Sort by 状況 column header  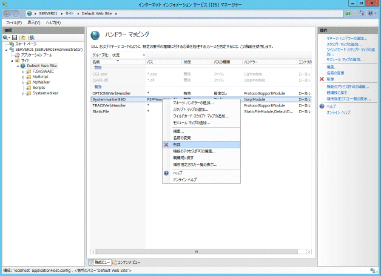pos(197,62)
